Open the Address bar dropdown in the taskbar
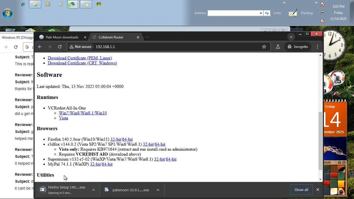Image resolution: width=354 pixels, height=199 pixels. [x=261, y=13]
